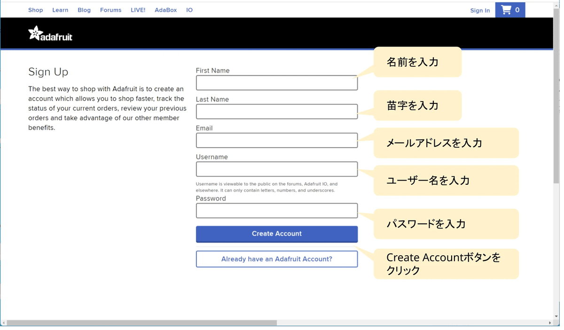
Task: Click 'Already have an Adafruit Account?' link
Action: point(276,259)
